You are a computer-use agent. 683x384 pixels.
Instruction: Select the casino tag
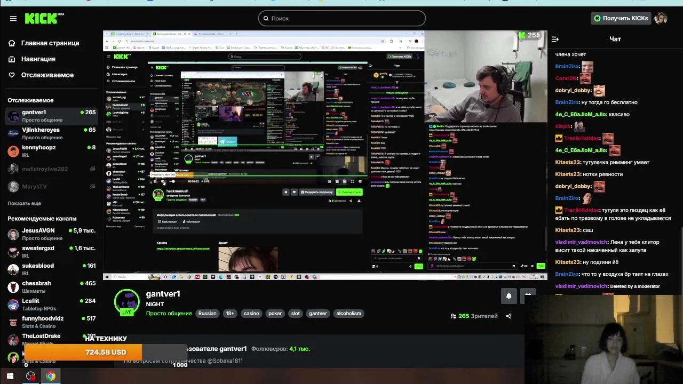coord(251,314)
